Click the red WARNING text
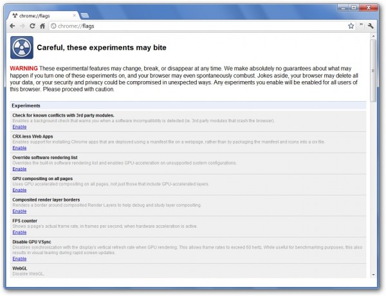 [24, 68]
